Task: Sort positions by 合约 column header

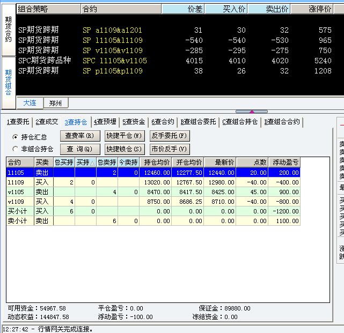Action: (x=20, y=162)
